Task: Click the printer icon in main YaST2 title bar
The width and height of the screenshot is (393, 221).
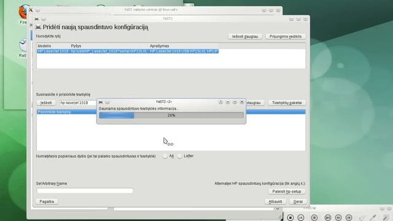Action: pyautogui.click(x=37, y=19)
